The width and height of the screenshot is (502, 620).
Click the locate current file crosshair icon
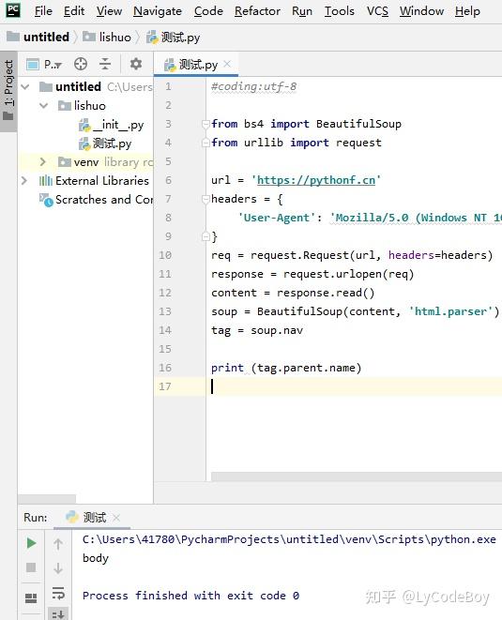point(81,64)
